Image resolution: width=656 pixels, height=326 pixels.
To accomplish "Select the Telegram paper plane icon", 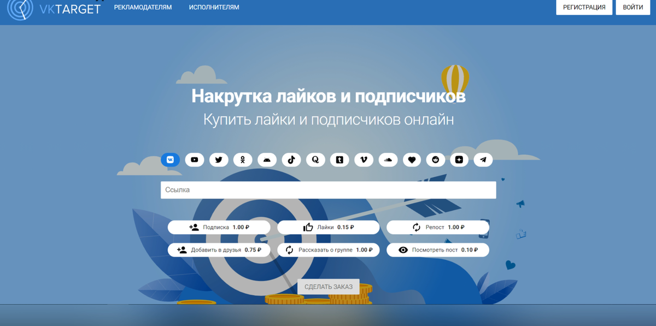I will click(x=483, y=160).
